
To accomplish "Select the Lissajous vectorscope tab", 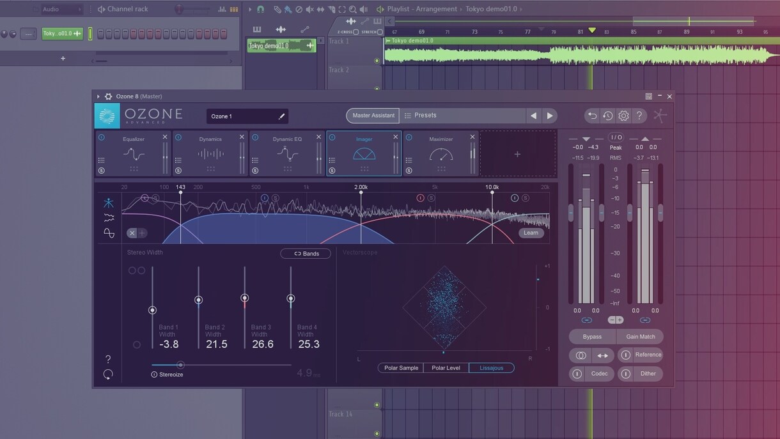I will 492,368.
